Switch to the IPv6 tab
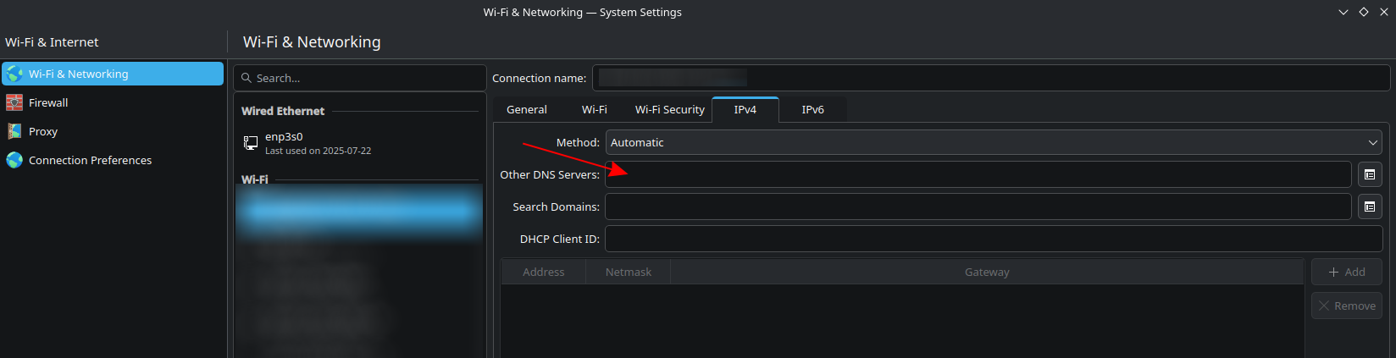 (x=812, y=110)
